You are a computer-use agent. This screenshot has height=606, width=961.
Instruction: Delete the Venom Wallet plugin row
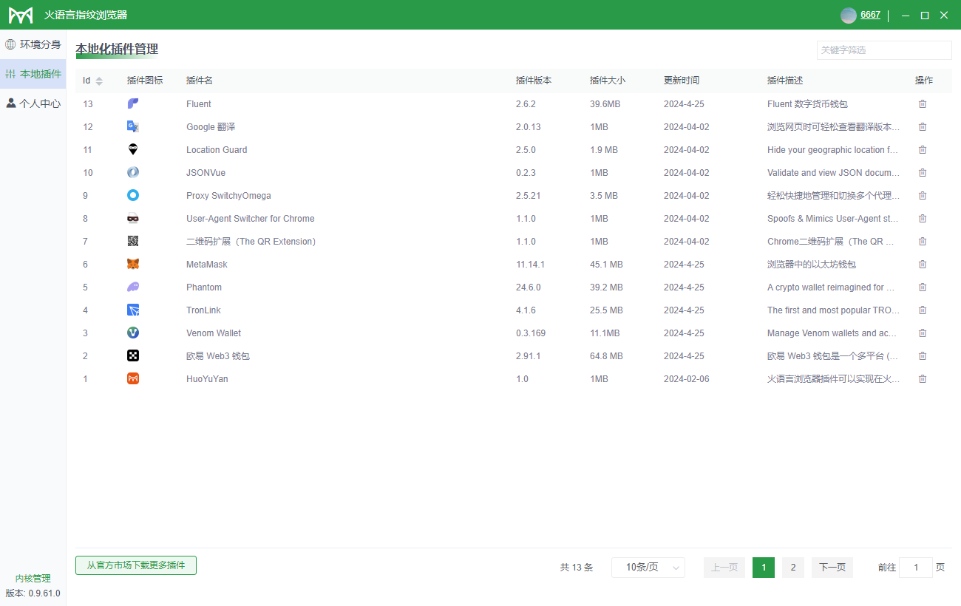922,333
